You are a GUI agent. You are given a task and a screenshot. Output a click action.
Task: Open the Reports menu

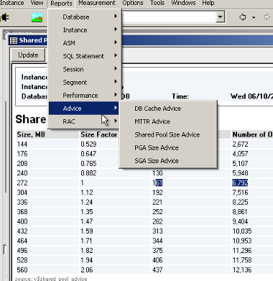pos(61,4)
